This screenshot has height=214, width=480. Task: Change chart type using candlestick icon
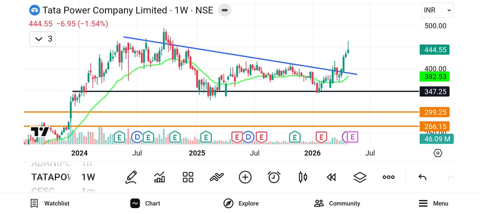(303, 177)
